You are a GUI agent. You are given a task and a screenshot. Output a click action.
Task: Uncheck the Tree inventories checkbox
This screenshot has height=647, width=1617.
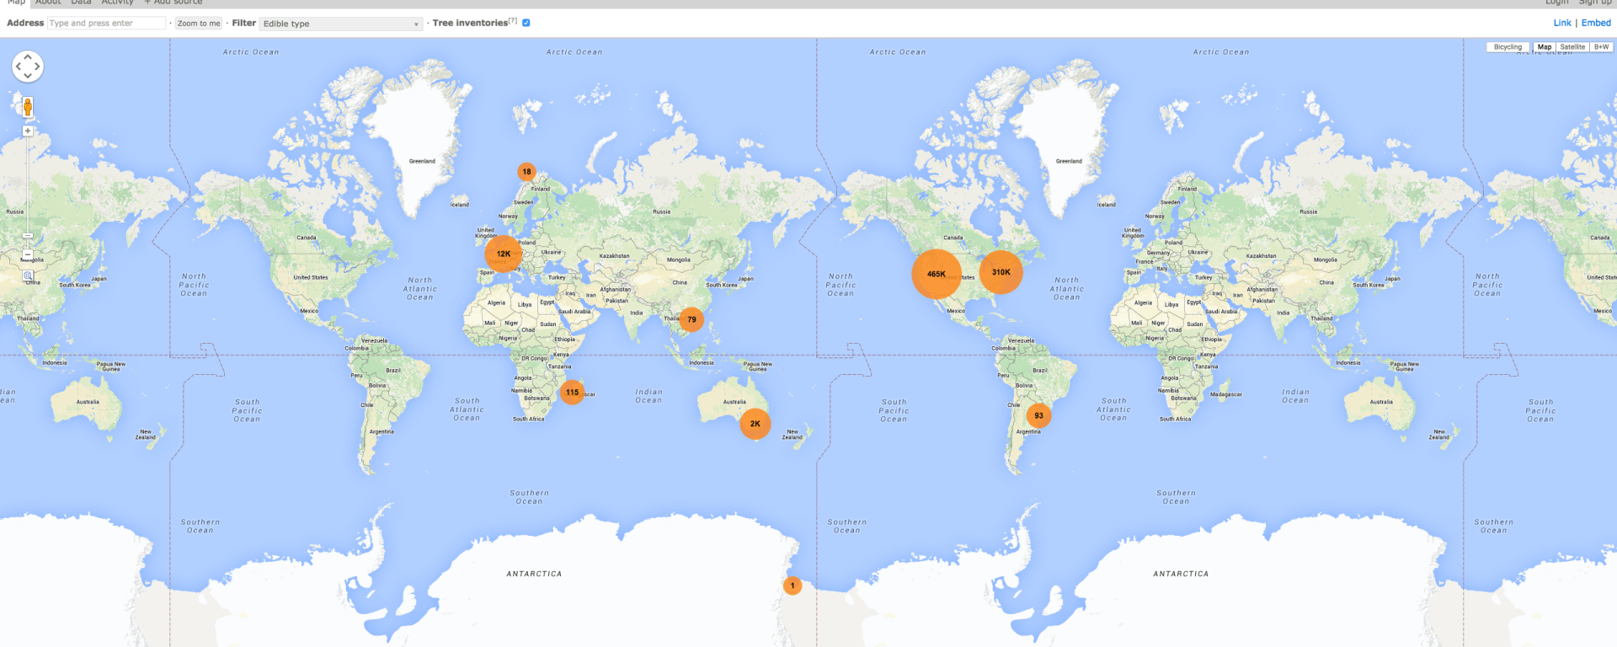[x=526, y=23]
